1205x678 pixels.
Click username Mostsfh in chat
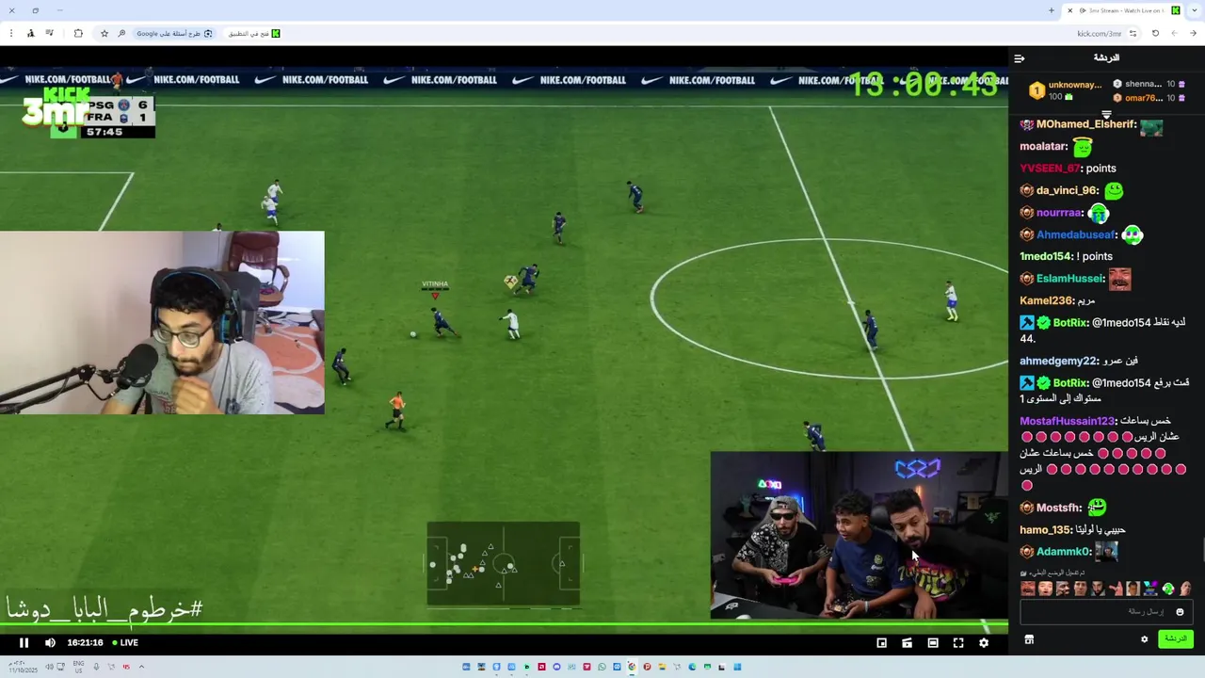click(x=1059, y=508)
